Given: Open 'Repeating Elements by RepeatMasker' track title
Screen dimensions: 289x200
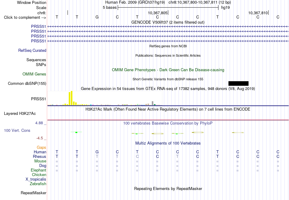Looking at the screenshot, I should click(168, 188).
